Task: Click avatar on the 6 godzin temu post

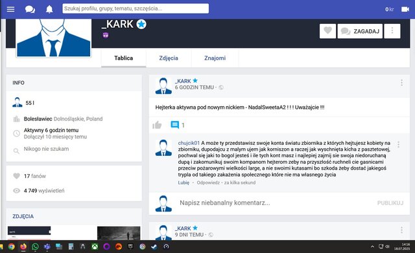Action: [163, 86]
